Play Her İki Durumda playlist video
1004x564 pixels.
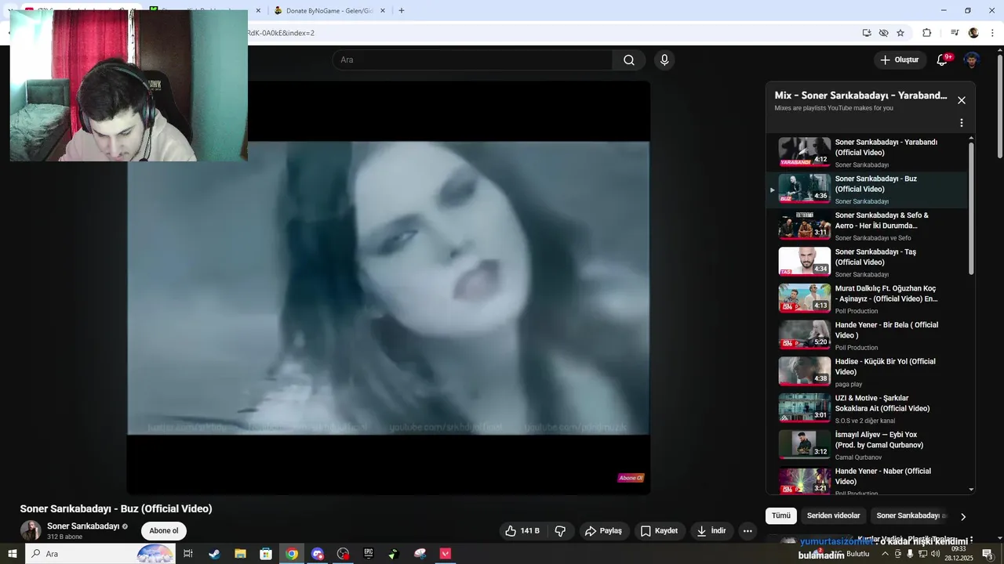pyautogui.click(x=867, y=226)
